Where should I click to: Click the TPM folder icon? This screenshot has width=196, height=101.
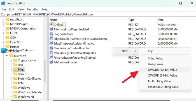point(15,83)
